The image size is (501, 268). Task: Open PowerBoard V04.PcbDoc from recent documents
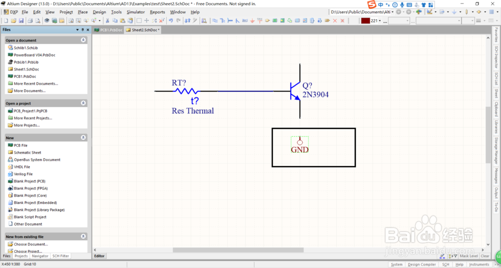point(35,55)
